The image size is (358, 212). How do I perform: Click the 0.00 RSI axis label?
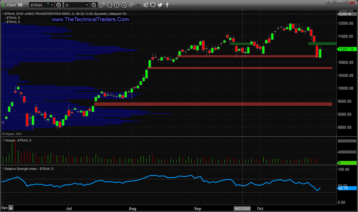click(342, 202)
